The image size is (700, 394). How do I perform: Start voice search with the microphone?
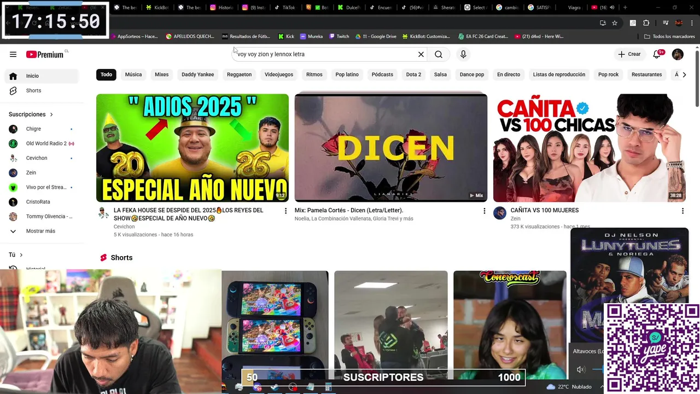(463, 54)
